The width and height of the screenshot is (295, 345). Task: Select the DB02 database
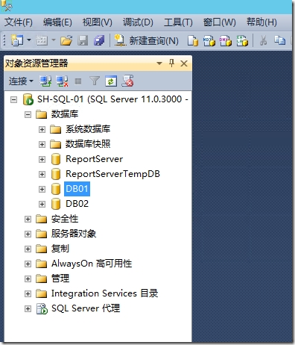[x=77, y=204]
